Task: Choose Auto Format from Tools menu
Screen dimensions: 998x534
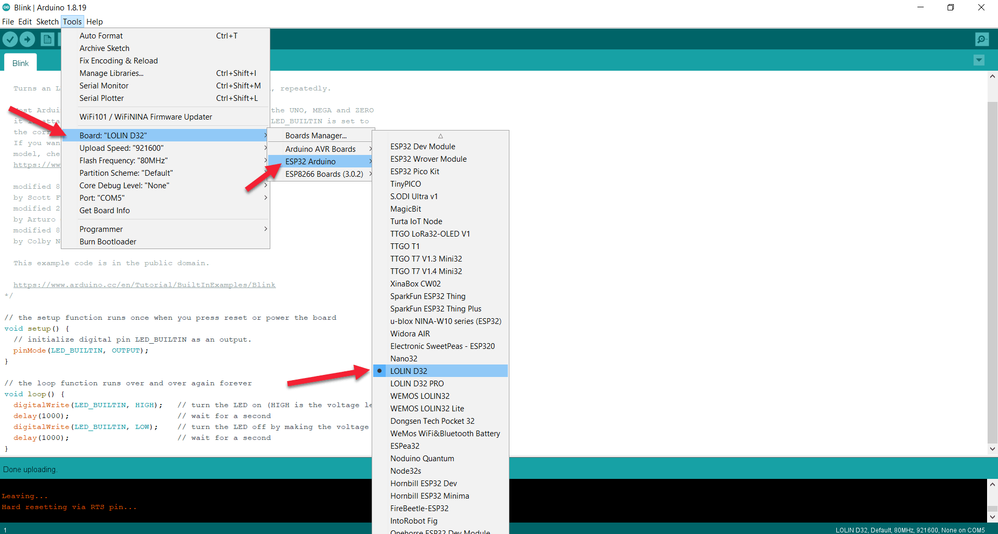Action: pyautogui.click(x=165, y=36)
